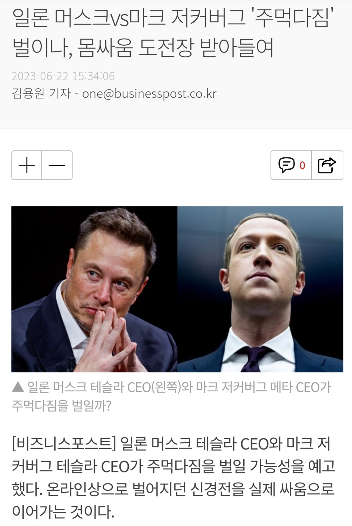This screenshot has width=352, height=526.
Task: Open email link one@businesspost.co.kr
Action: click(x=149, y=94)
